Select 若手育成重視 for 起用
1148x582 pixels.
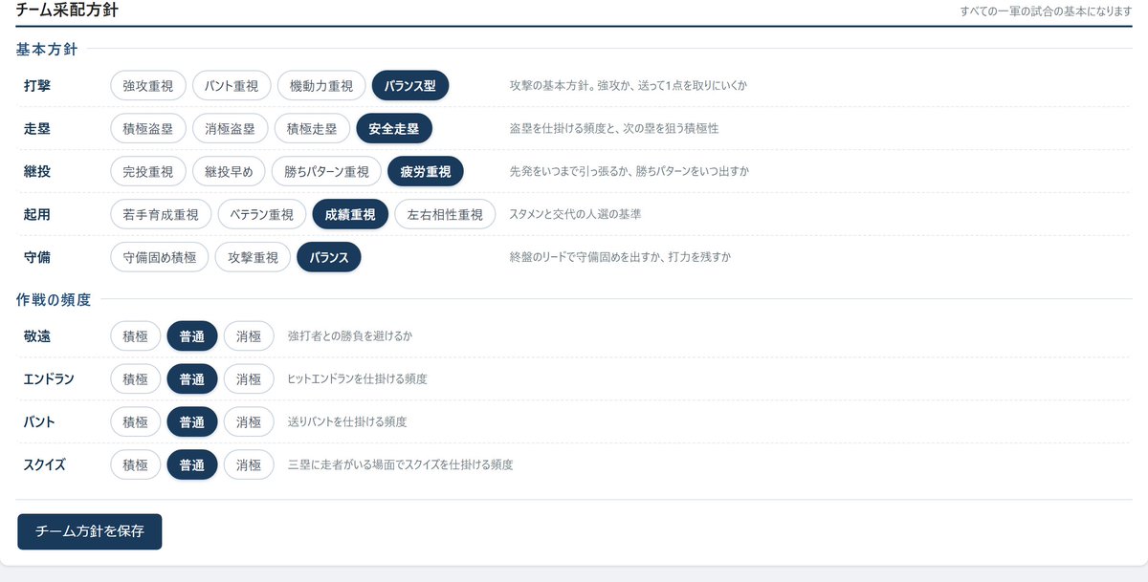pos(161,214)
